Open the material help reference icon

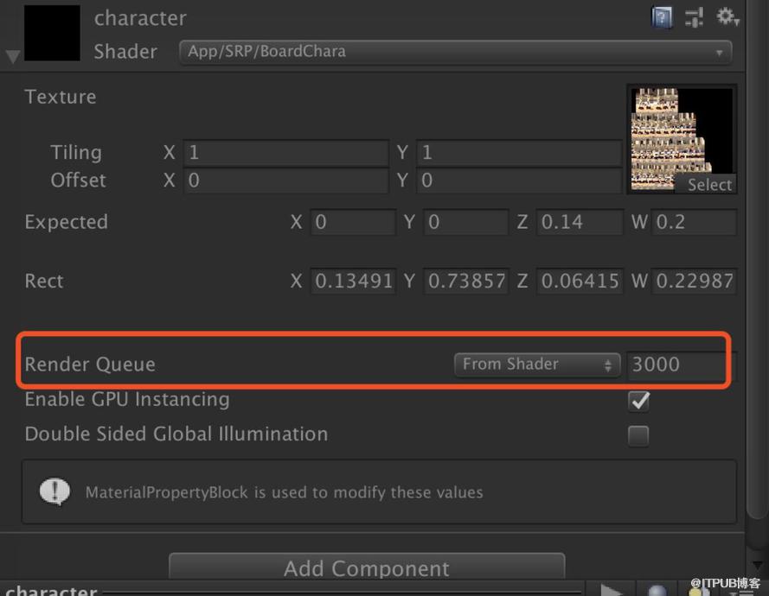click(x=662, y=17)
